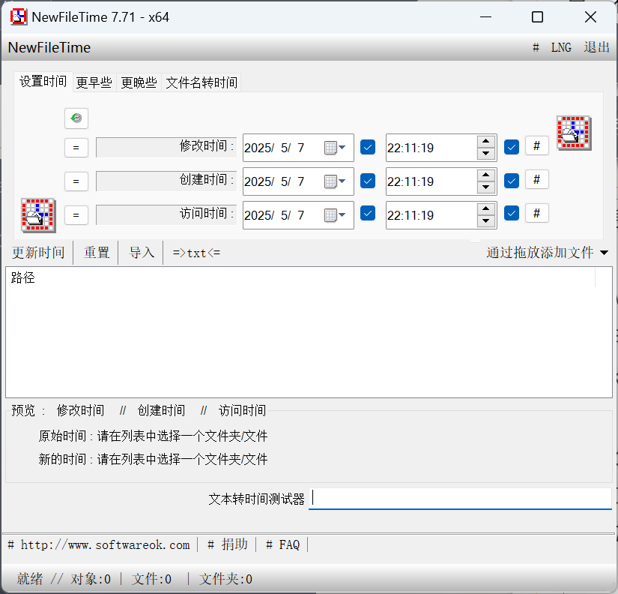Click the "=" button beside 修改时间
The height and width of the screenshot is (594, 618).
click(76, 147)
